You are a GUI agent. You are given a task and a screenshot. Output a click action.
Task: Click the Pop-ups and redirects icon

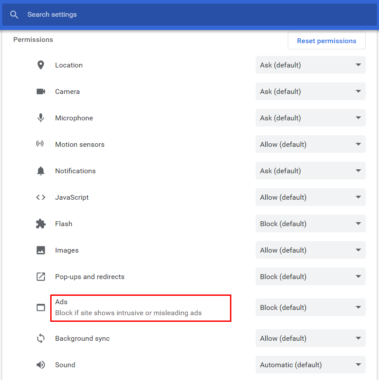point(41,277)
